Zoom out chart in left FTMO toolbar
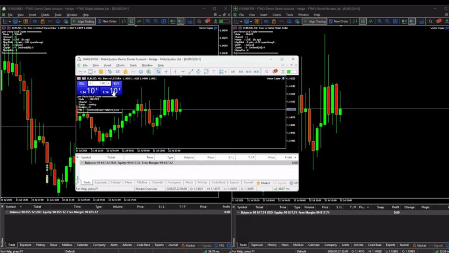 click(x=156, y=21)
